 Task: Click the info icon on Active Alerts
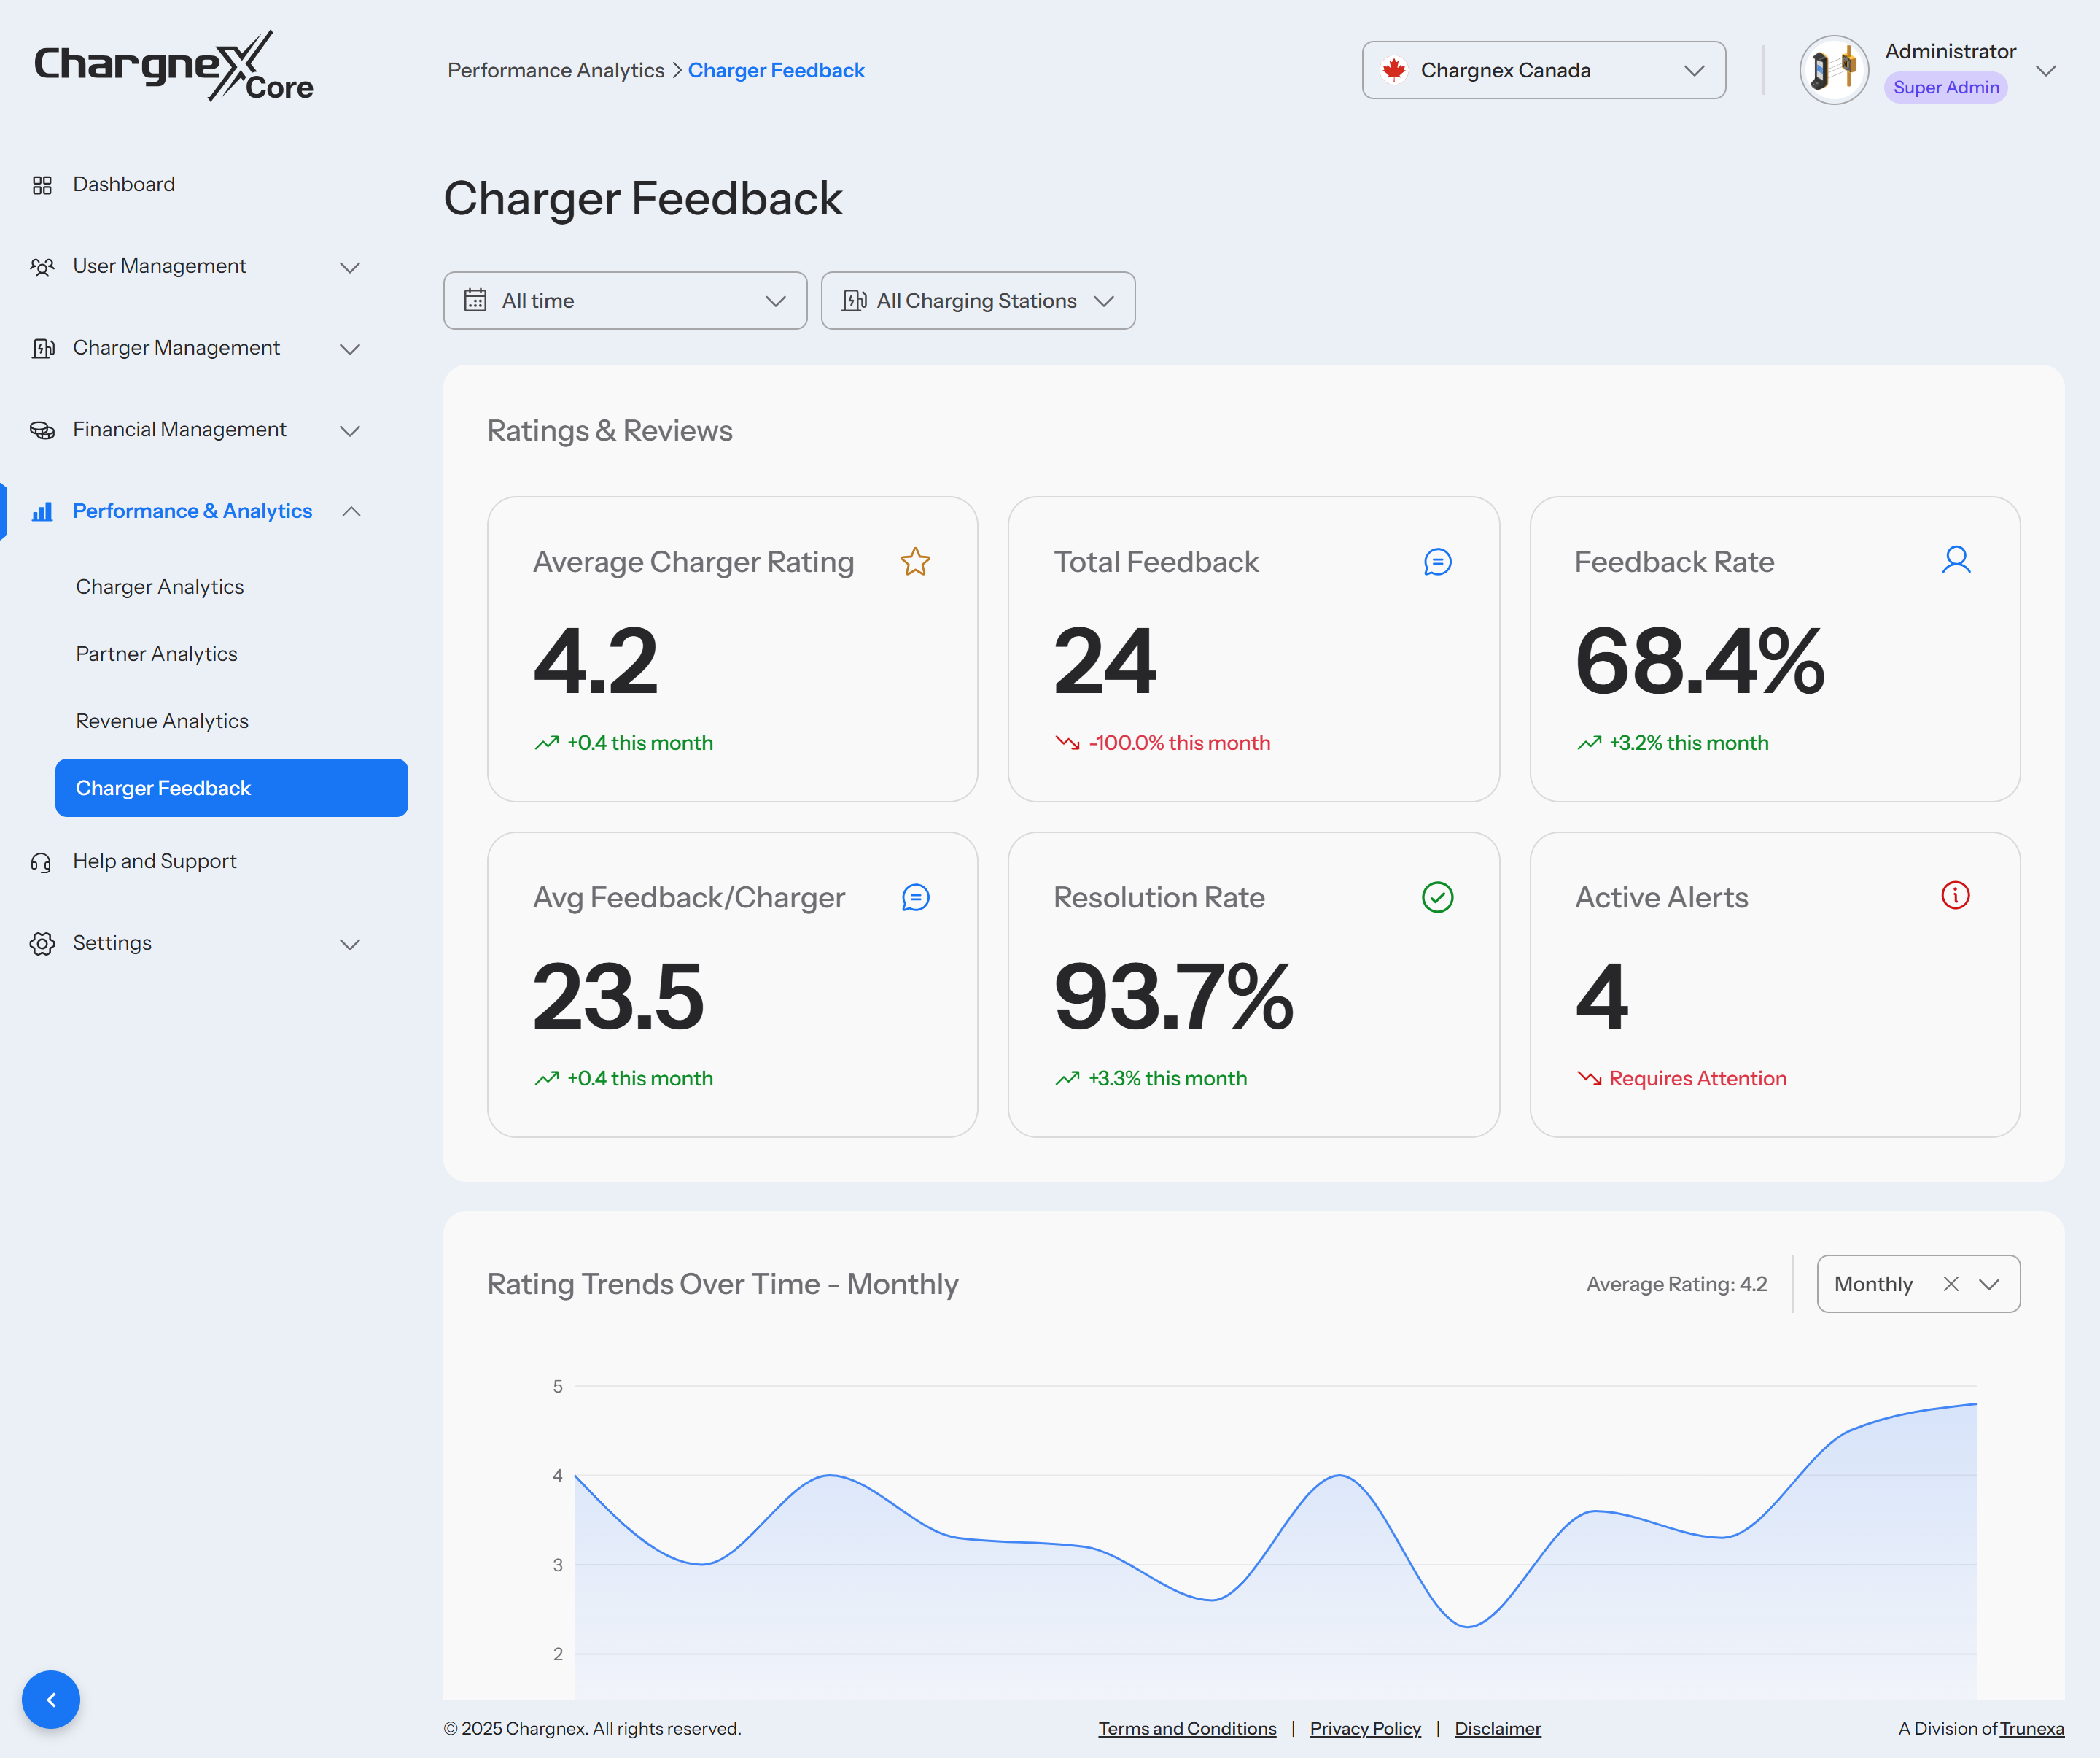click(1955, 894)
